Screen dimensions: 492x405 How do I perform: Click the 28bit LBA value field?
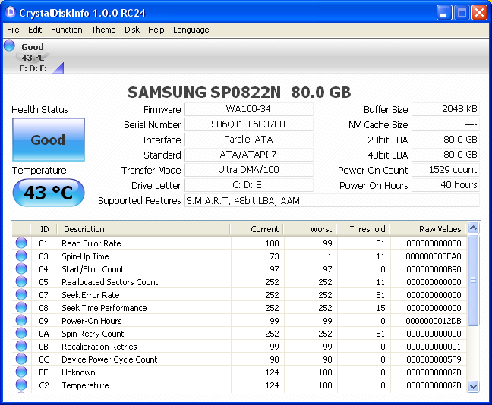pyautogui.click(x=446, y=140)
